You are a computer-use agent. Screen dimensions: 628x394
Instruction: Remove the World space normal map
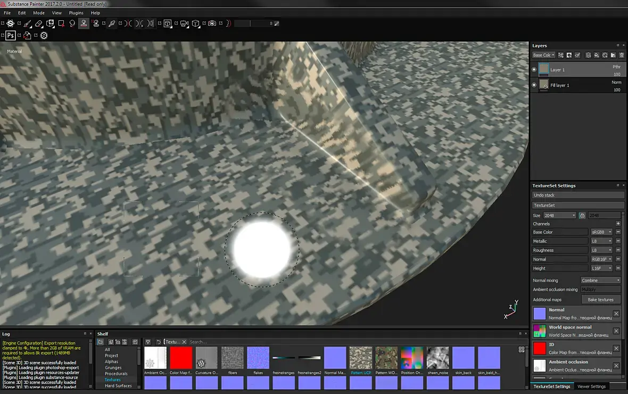616,331
